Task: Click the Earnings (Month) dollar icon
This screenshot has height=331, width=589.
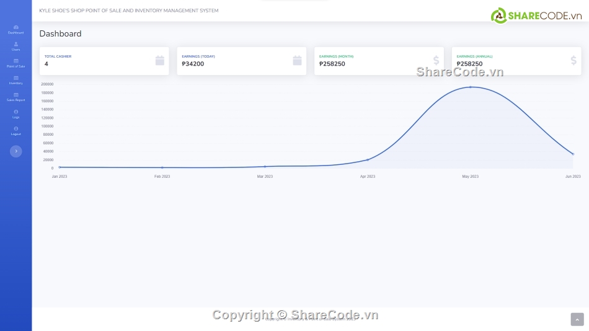Action: pos(436,60)
